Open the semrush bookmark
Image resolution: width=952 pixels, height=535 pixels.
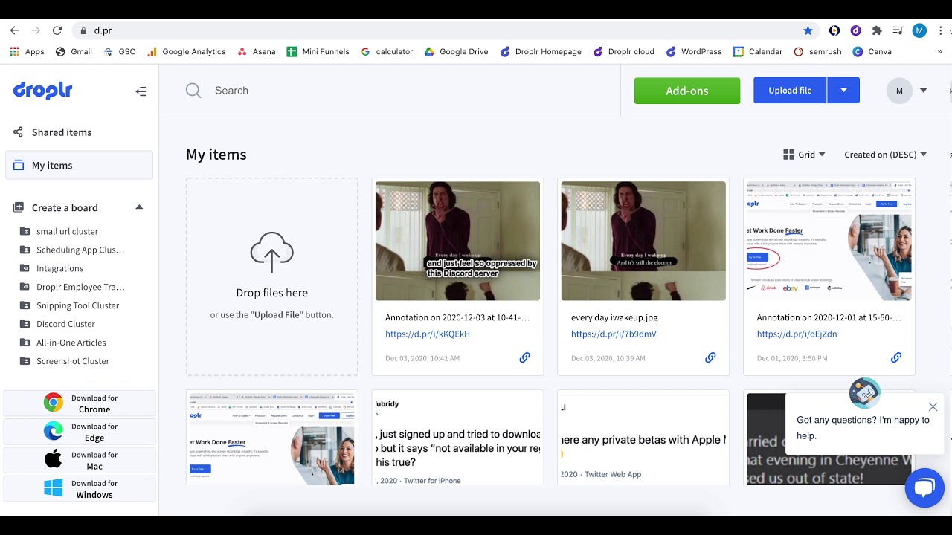tap(817, 52)
